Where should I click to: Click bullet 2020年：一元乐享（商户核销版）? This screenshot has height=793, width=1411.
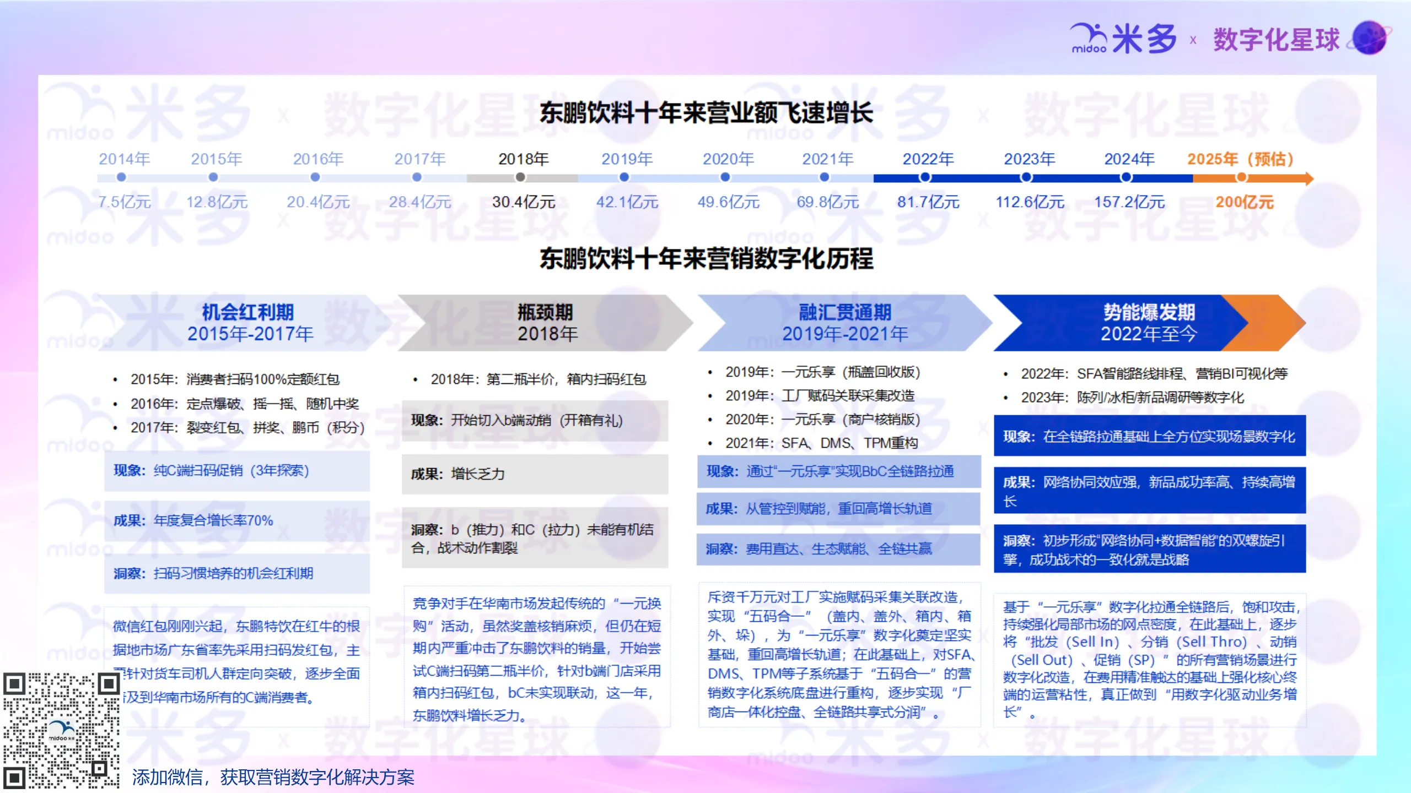point(822,420)
